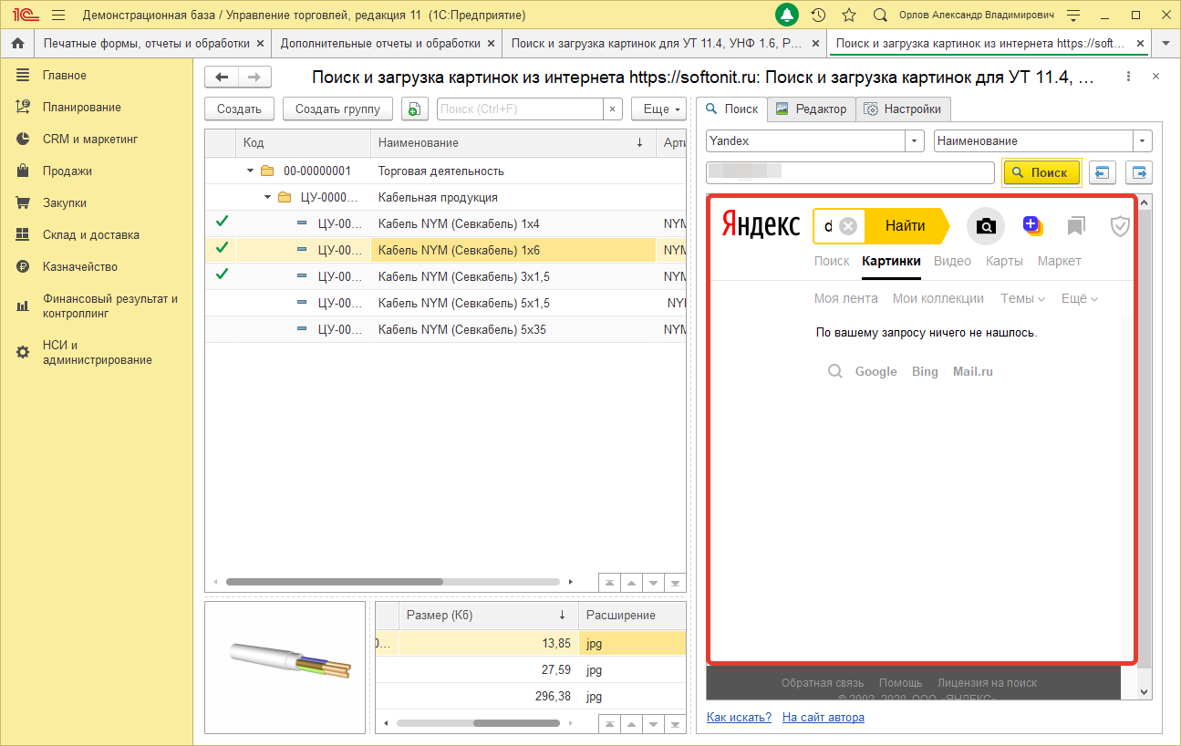Open the На сайт автора link
The image size is (1181, 746).
(x=824, y=717)
